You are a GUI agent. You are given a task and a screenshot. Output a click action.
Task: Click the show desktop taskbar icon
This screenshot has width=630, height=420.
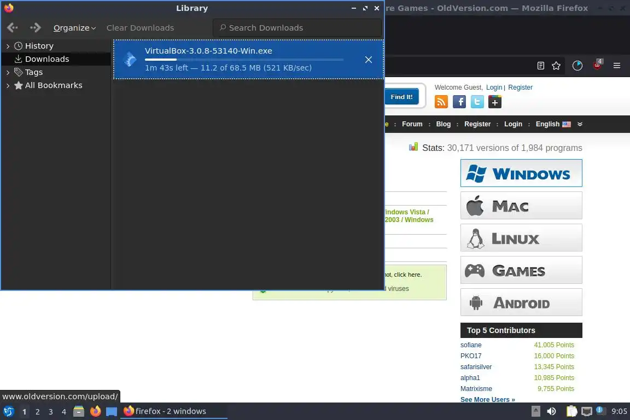(112, 412)
